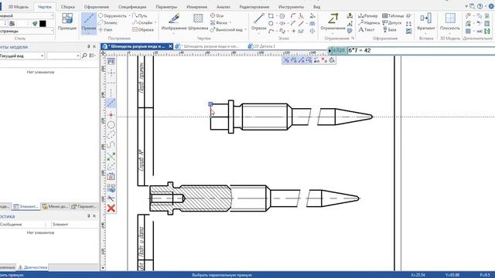The height and width of the screenshot is (278, 495).
Task: Select the Обрезка tool
Action: point(143,29)
